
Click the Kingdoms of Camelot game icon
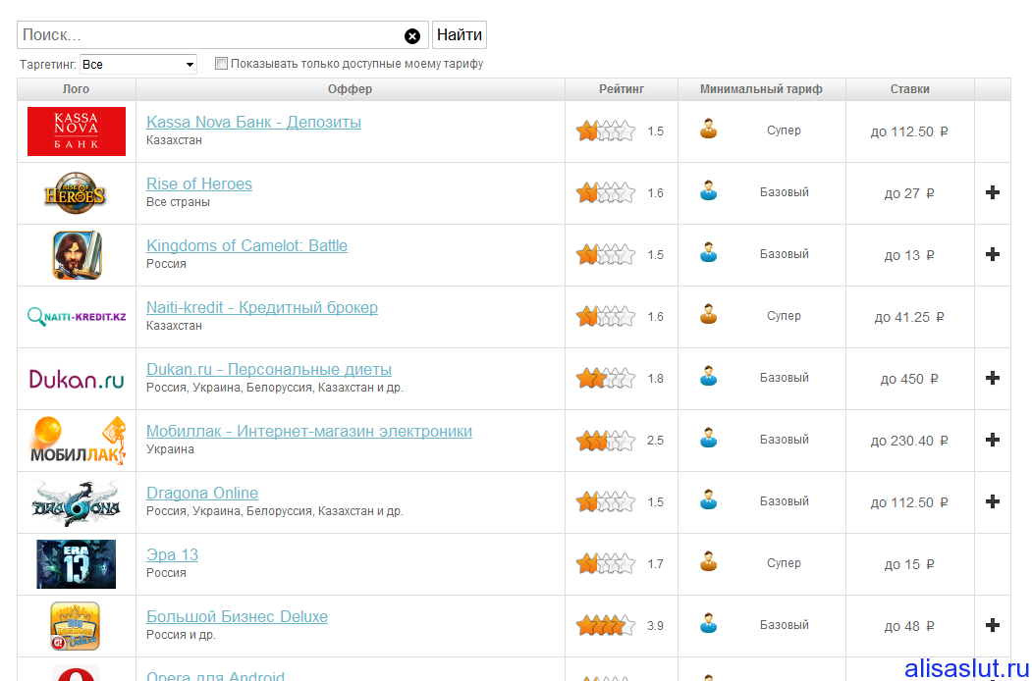point(77,255)
